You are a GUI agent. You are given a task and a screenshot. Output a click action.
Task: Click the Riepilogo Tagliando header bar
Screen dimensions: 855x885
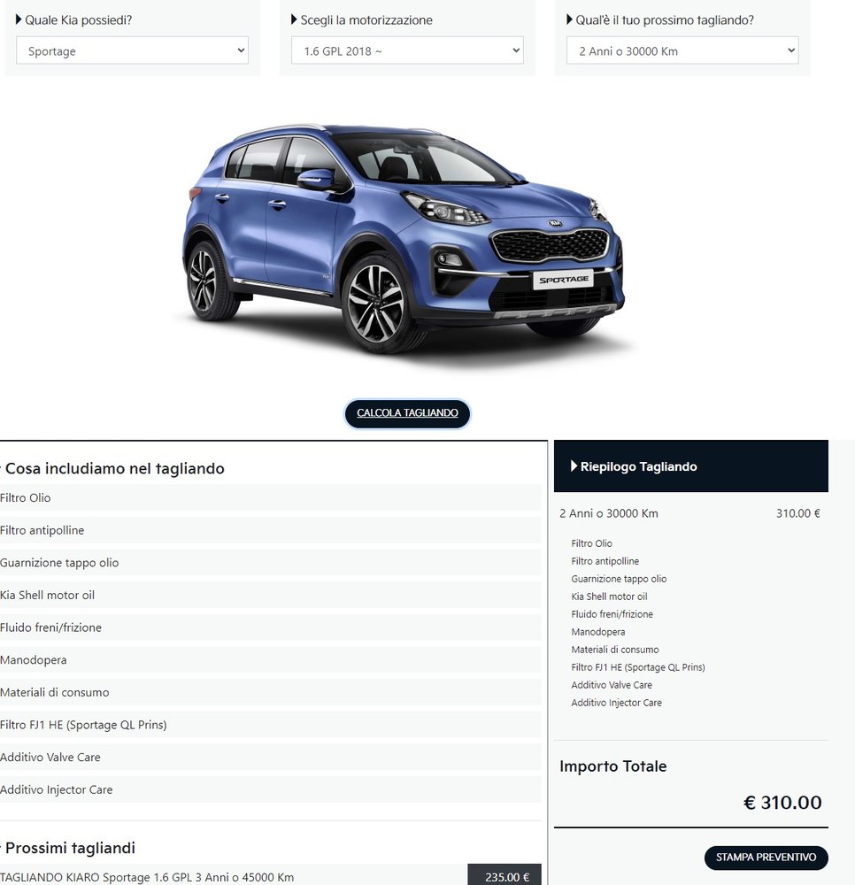point(690,466)
